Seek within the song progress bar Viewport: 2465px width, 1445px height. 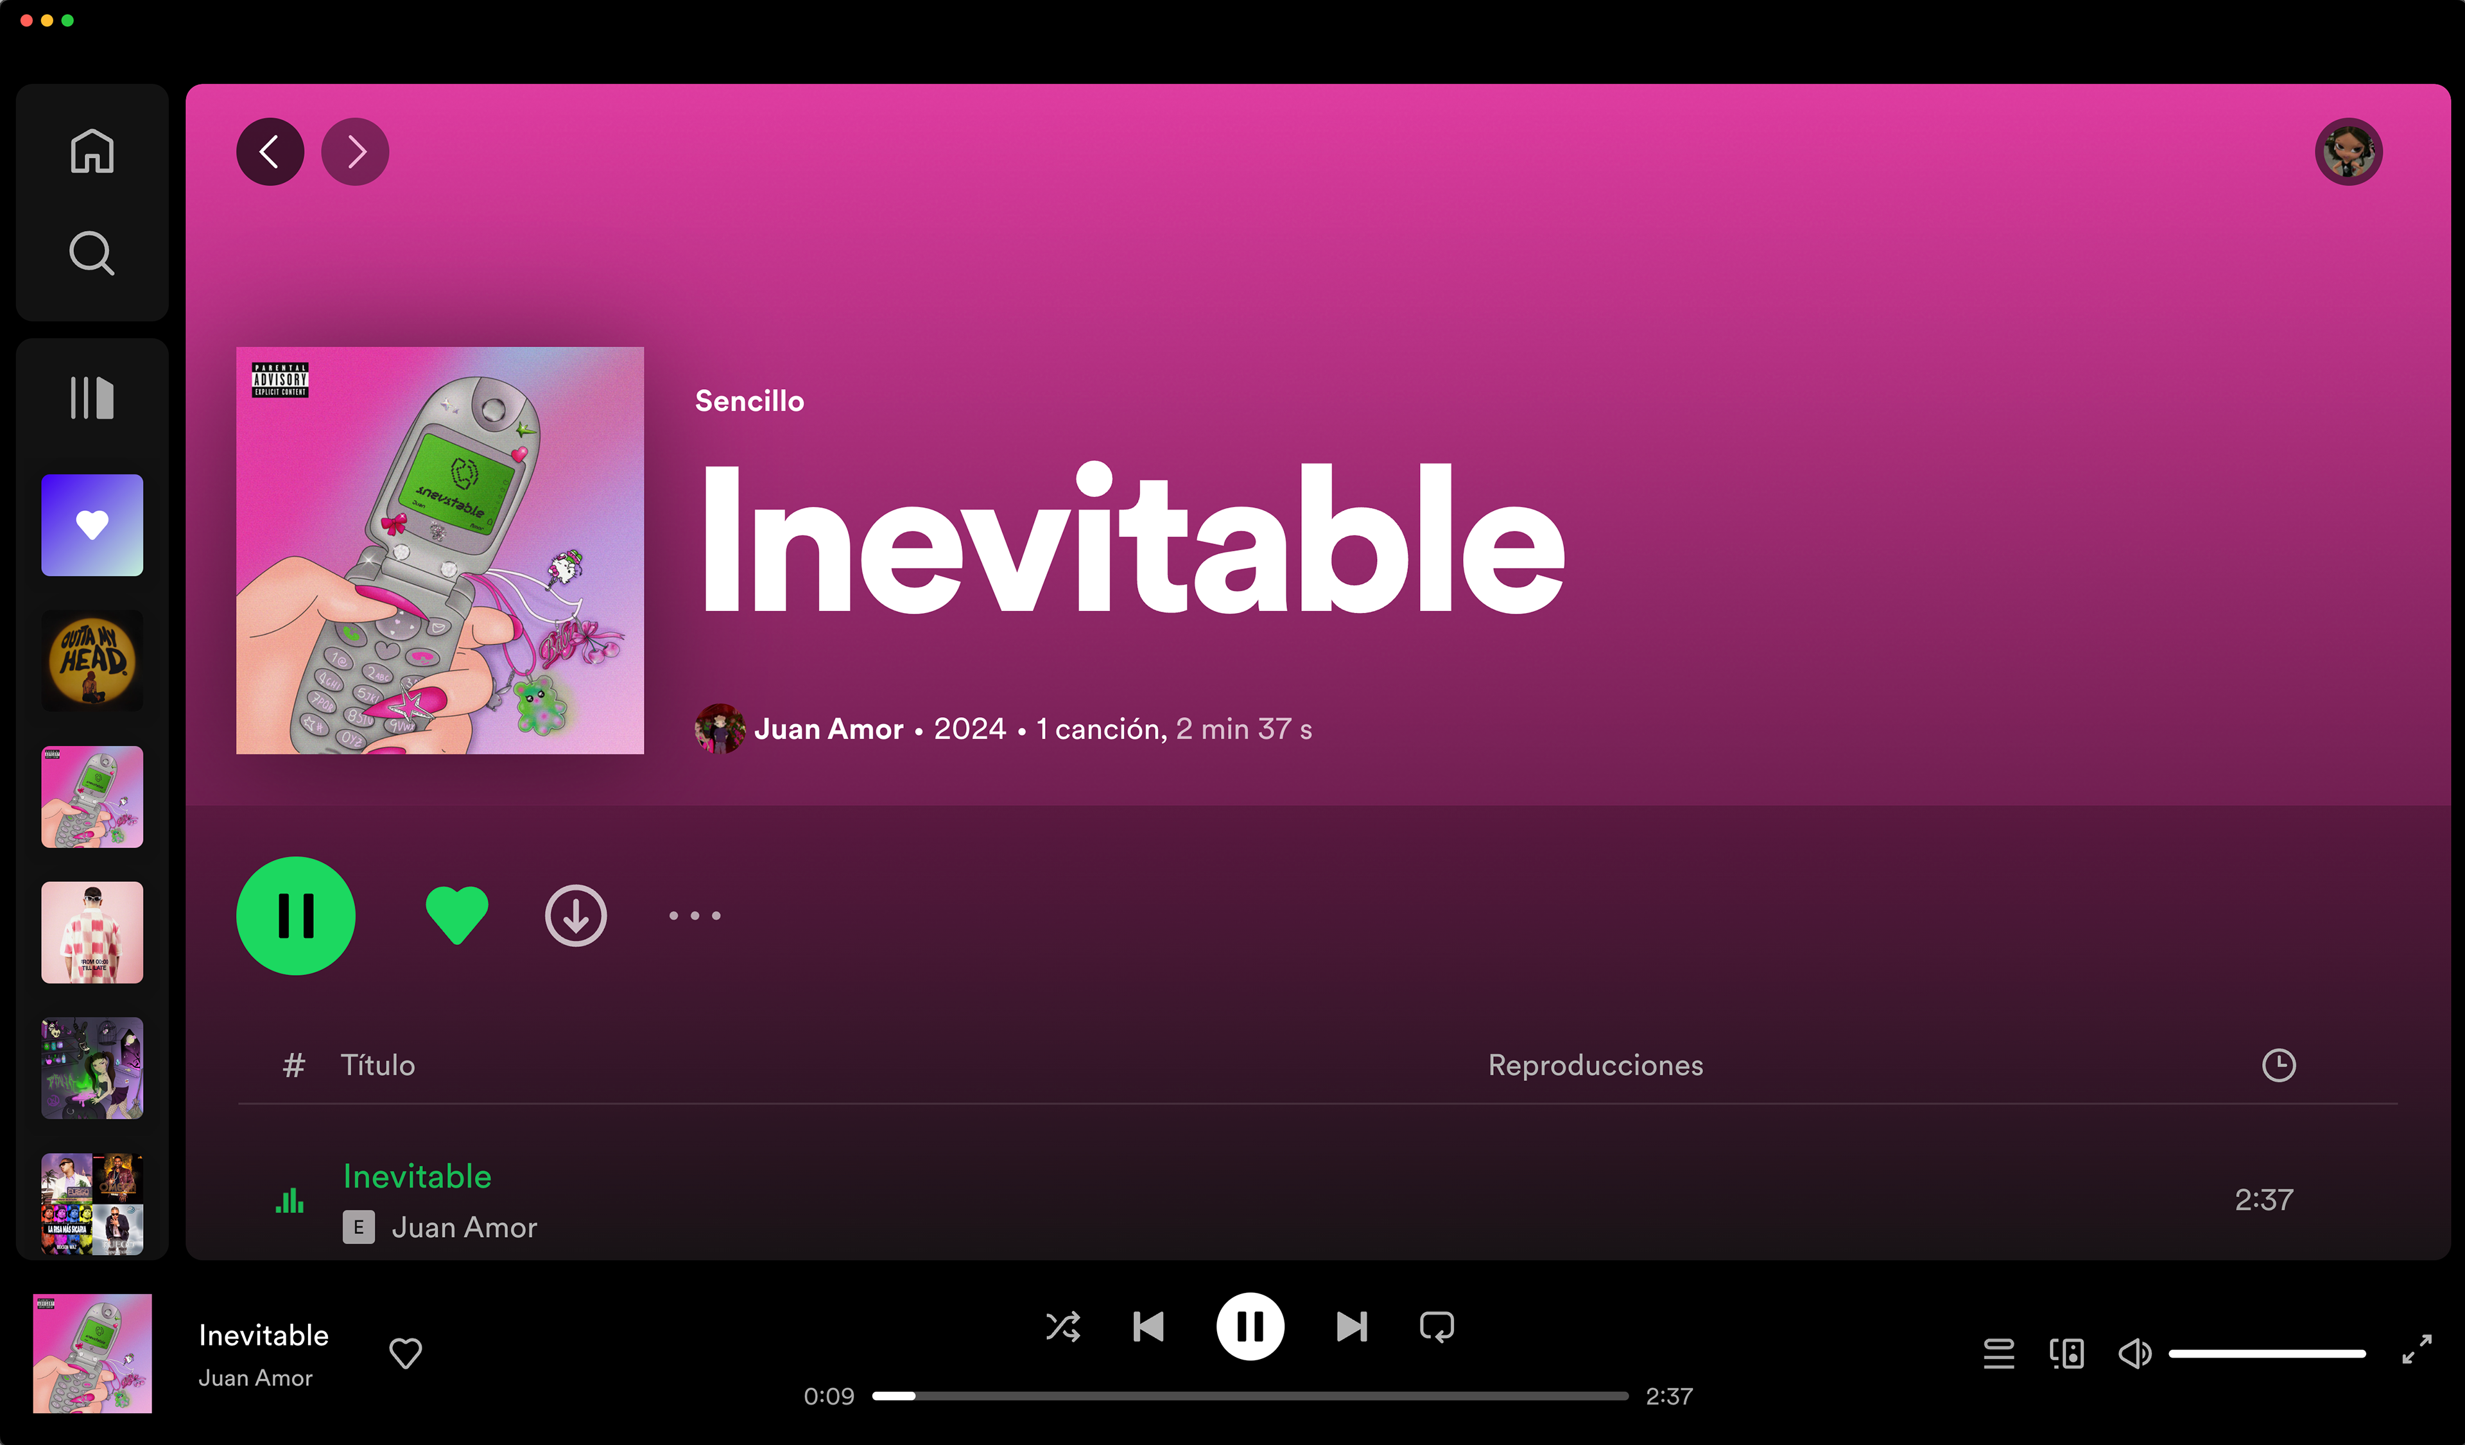click(x=1250, y=1396)
